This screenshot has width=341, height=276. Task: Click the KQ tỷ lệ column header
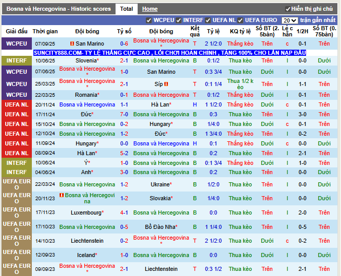coord(240,31)
